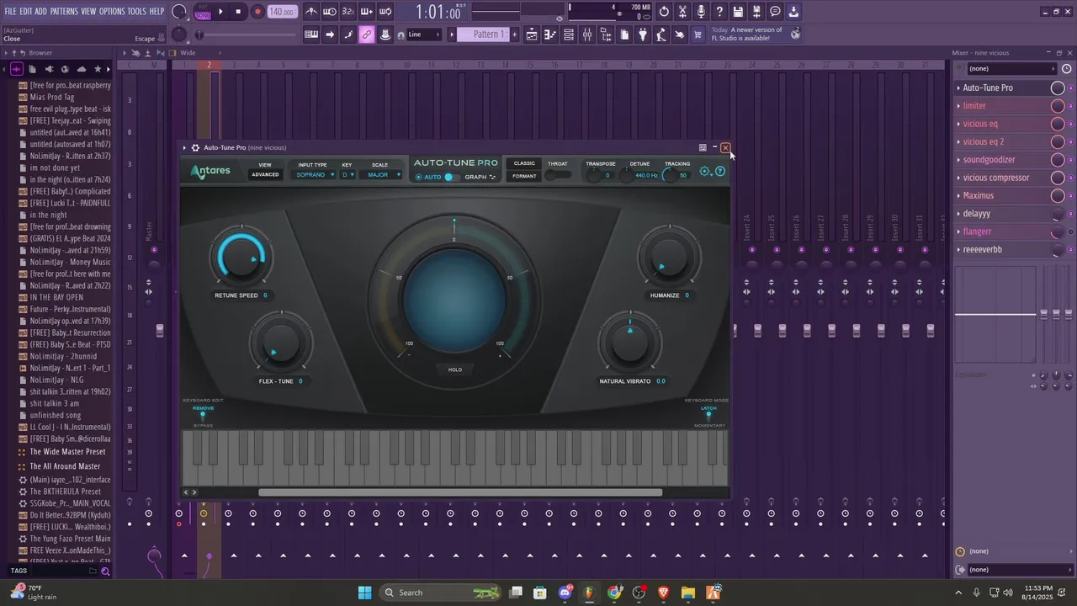Toggle the Classic mode button
The width and height of the screenshot is (1077, 606).
[524, 163]
